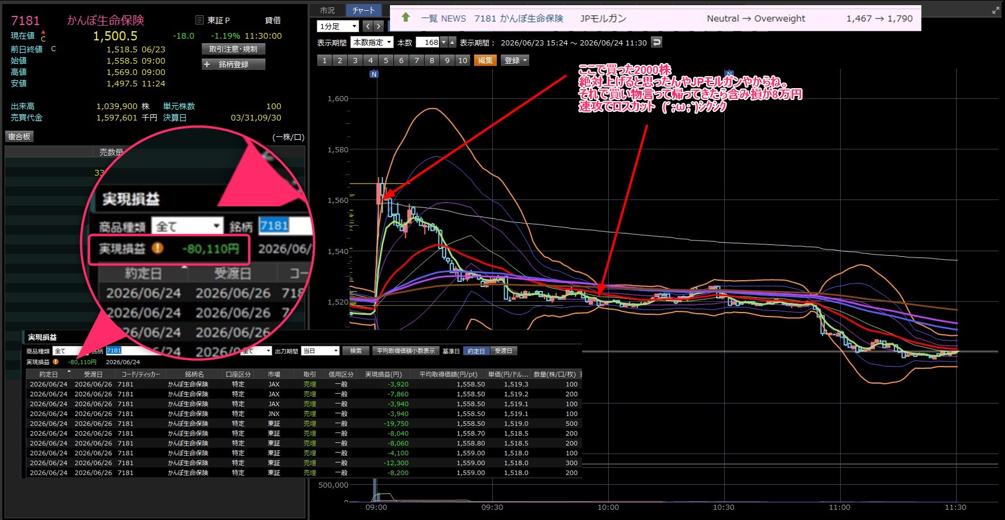Set 基準日 to 受渡日
Viewport: 1005px width, 520px height.
click(503, 351)
